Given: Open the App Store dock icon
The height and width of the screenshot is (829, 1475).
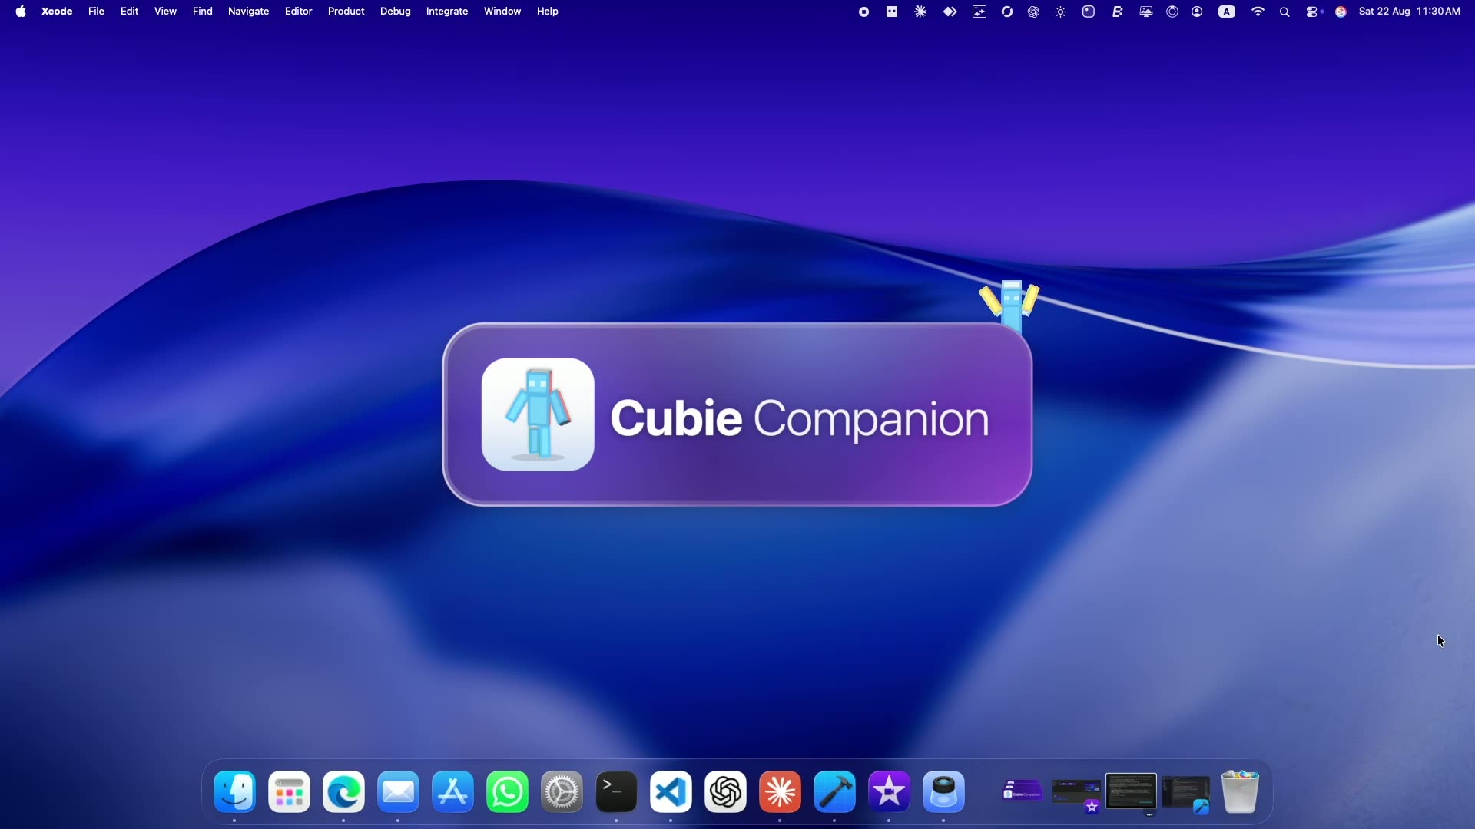Looking at the screenshot, I should [x=452, y=791].
